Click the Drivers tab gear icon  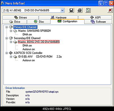coord(16,17)
